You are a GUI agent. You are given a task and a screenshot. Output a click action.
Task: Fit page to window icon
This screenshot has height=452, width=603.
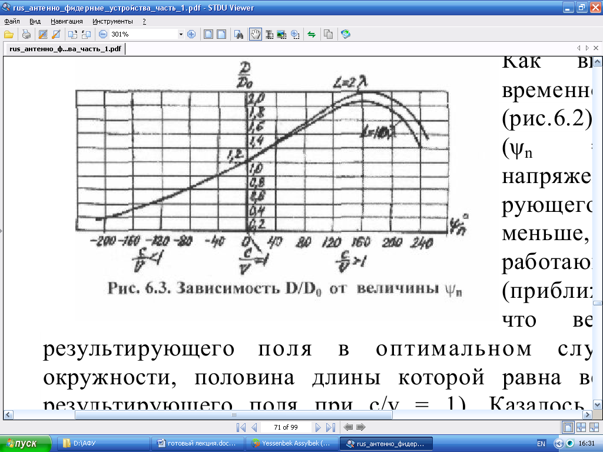pos(208,35)
